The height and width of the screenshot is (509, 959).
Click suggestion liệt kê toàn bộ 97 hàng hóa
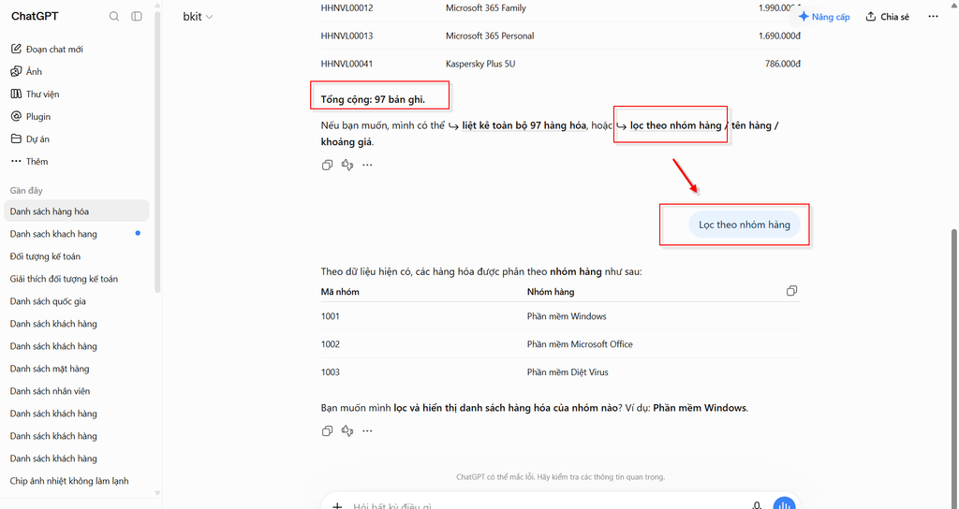click(517, 126)
